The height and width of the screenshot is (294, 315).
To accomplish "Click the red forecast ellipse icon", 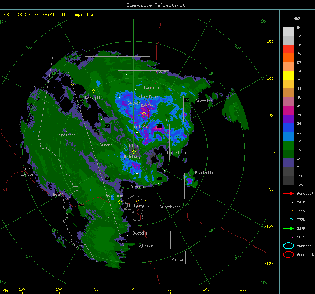I will [x=288, y=254].
